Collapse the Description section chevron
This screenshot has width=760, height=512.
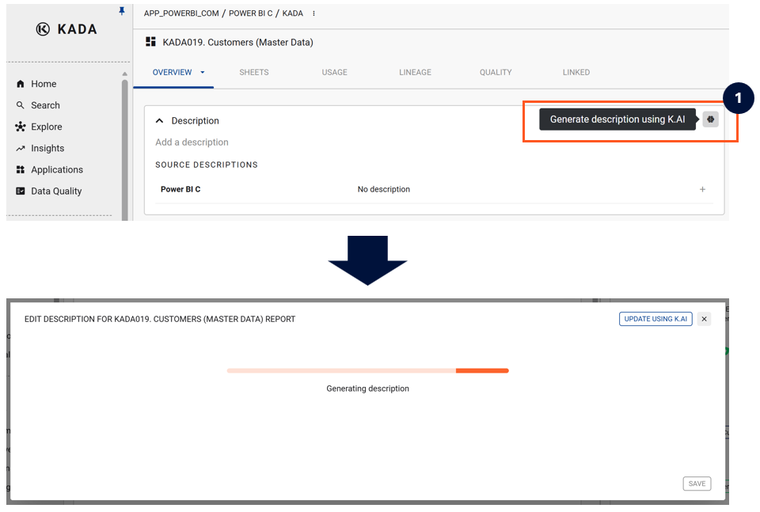(x=159, y=121)
